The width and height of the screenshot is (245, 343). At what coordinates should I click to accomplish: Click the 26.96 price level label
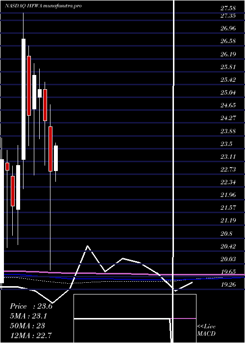coord(228,28)
